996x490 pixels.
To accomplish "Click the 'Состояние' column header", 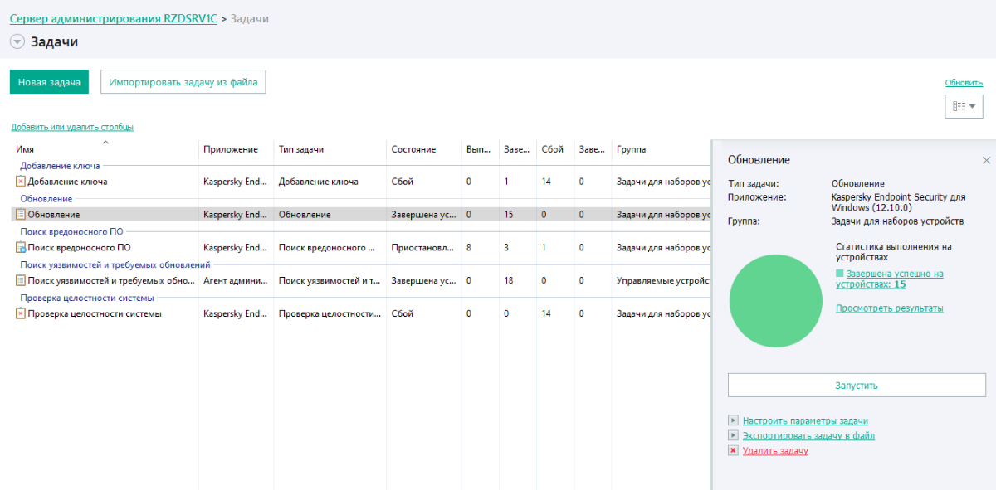I will [413, 150].
